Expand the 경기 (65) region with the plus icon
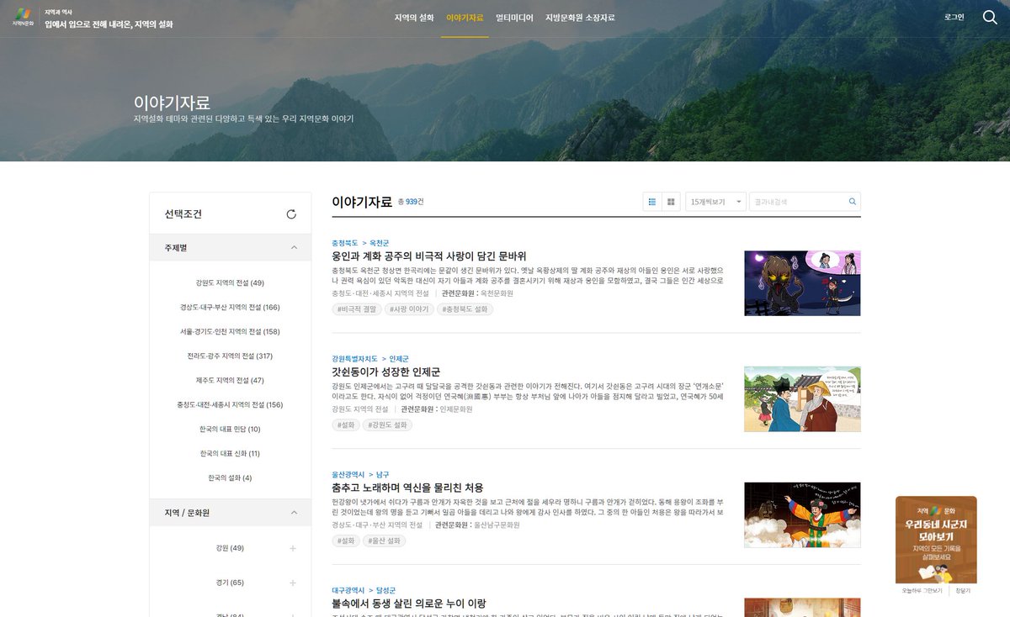Image resolution: width=1010 pixels, height=617 pixels. (x=293, y=583)
